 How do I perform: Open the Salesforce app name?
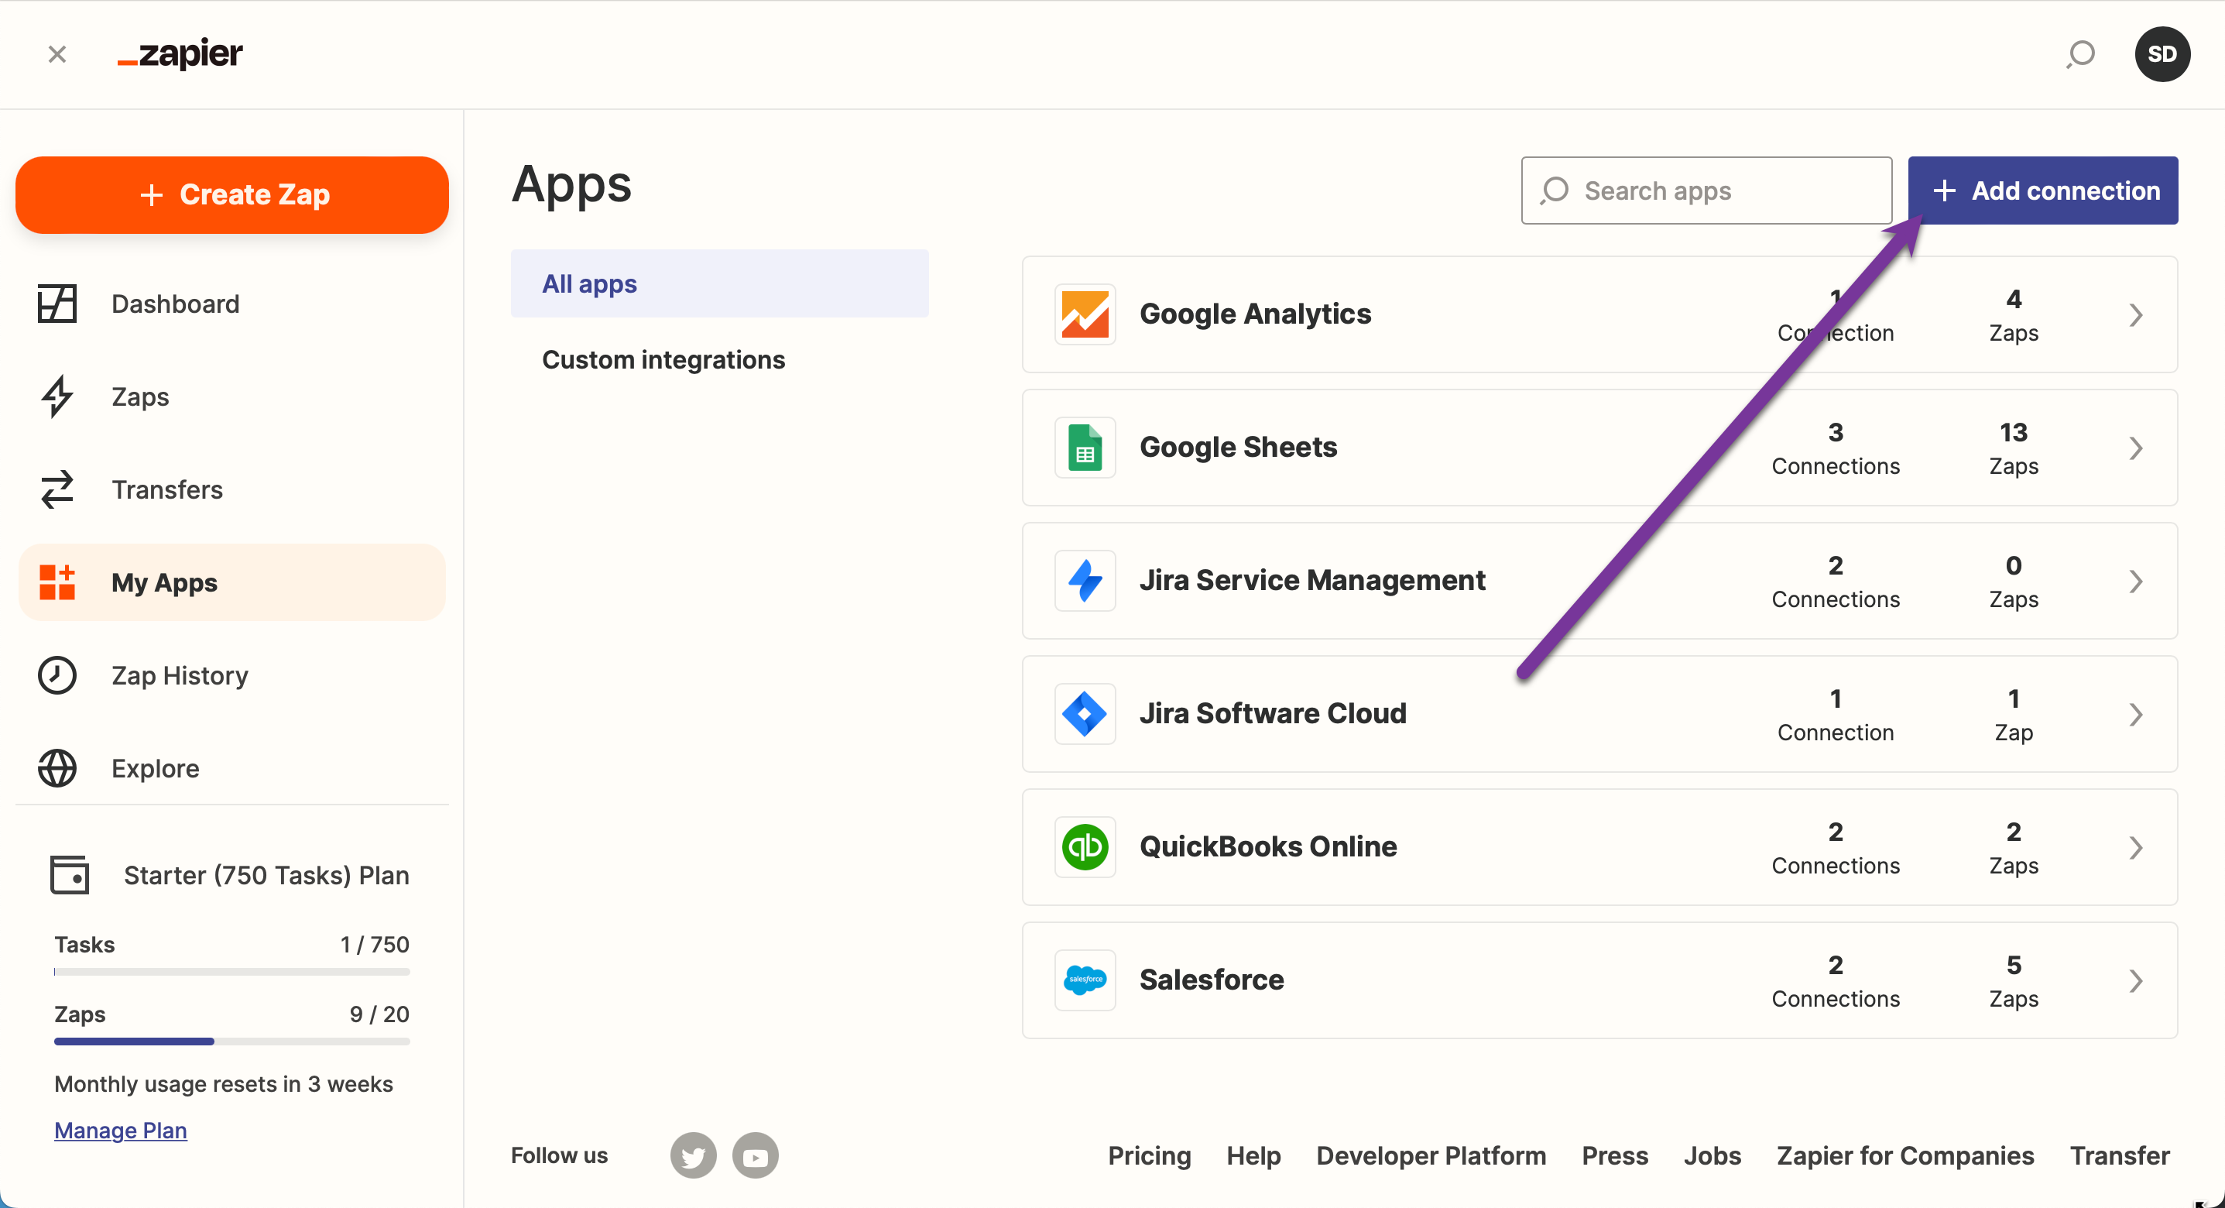[1211, 979]
